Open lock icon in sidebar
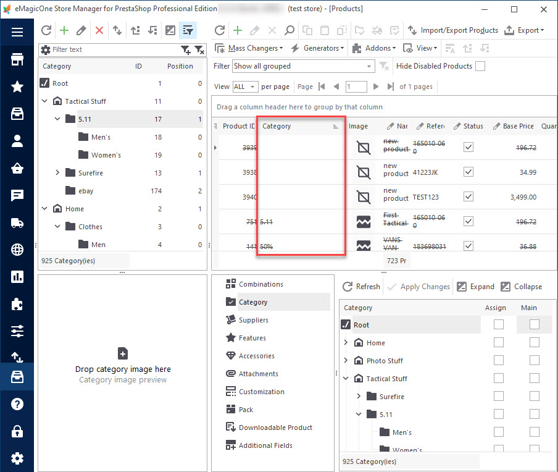 click(x=17, y=431)
